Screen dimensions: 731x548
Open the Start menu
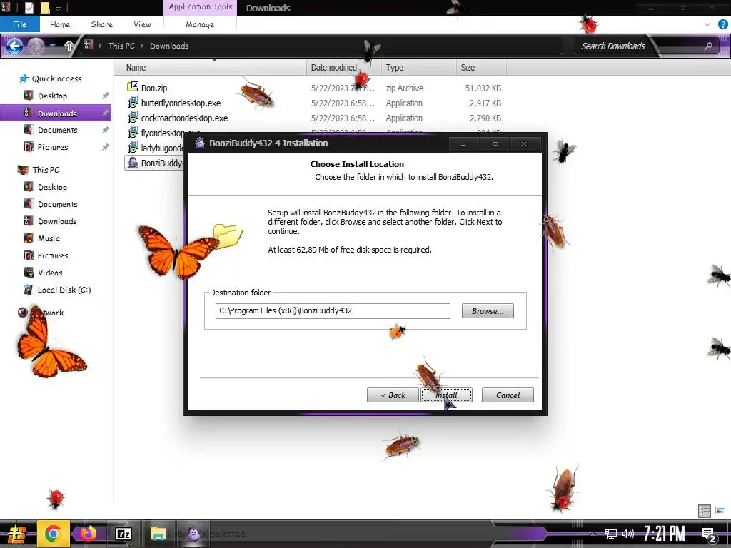pos(17,534)
